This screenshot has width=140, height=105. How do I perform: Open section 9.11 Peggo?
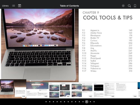point(107,56)
